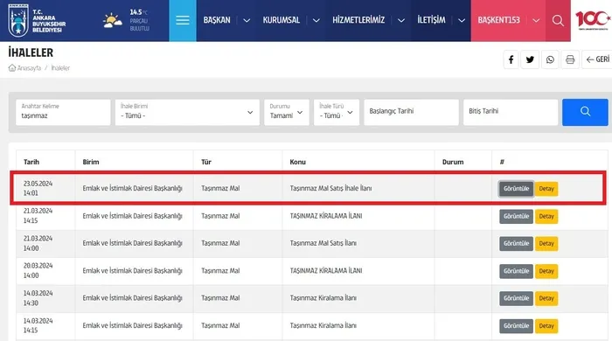Click Detay for 20.03.2024 14:00 row
This screenshot has width=612, height=341.
(546, 271)
